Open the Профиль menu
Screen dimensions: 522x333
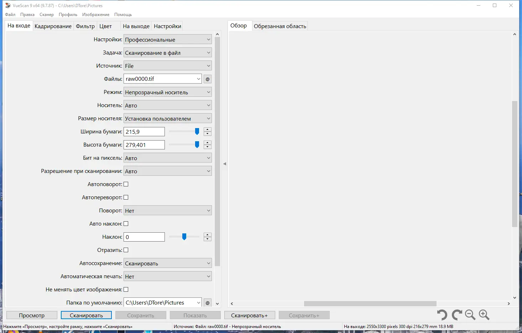click(68, 15)
